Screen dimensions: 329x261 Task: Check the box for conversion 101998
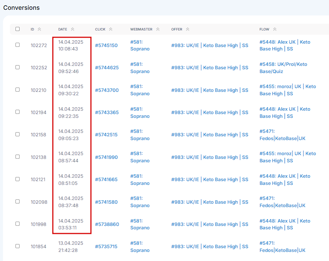[x=18, y=224]
